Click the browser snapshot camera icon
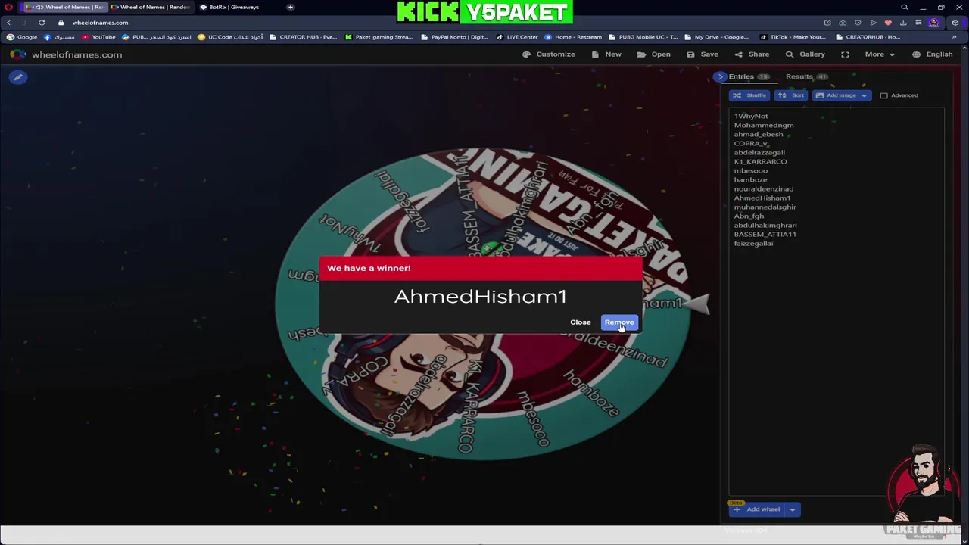The height and width of the screenshot is (545, 969). pyautogui.click(x=843, y=23)
